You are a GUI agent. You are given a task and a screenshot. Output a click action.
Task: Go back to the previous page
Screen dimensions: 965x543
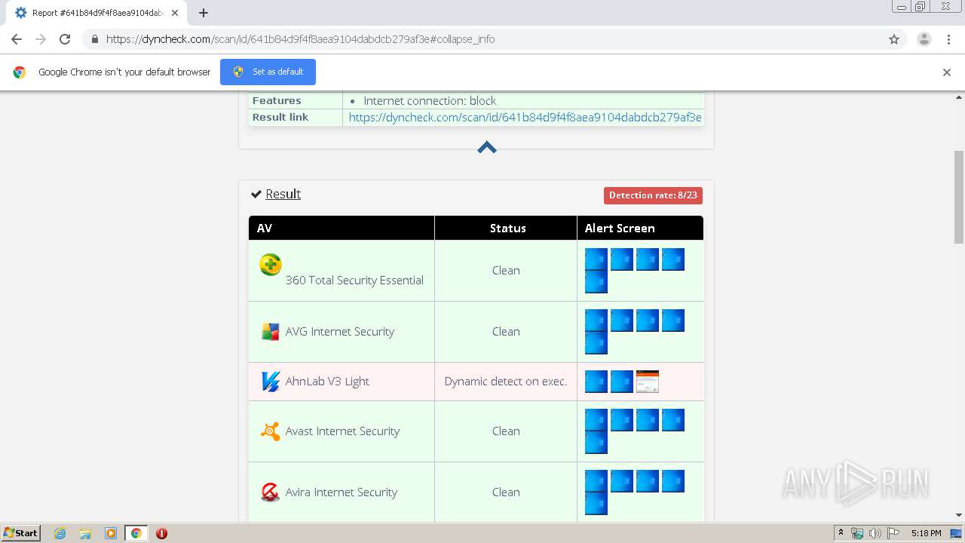tap(17, 39)
